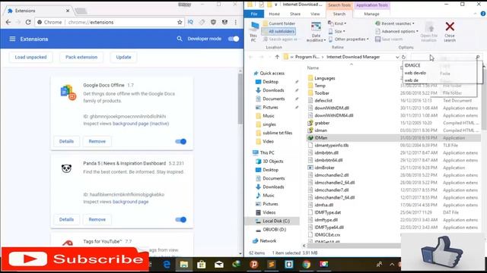The image size is (487, 273).
Task: Open Microsoft Store from the taskbar
Action: point(201,265)
